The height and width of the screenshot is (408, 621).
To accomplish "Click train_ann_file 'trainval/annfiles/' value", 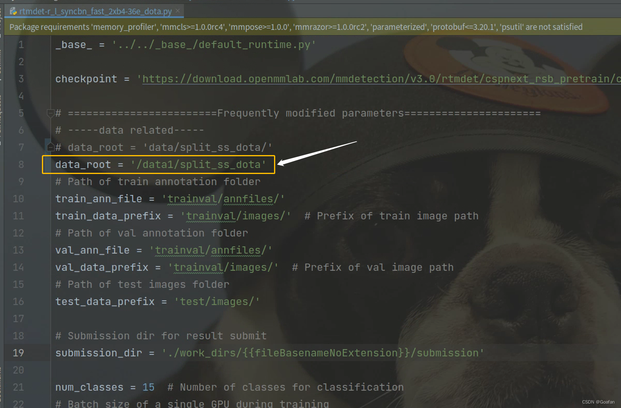I will click(x=223, y=199).
